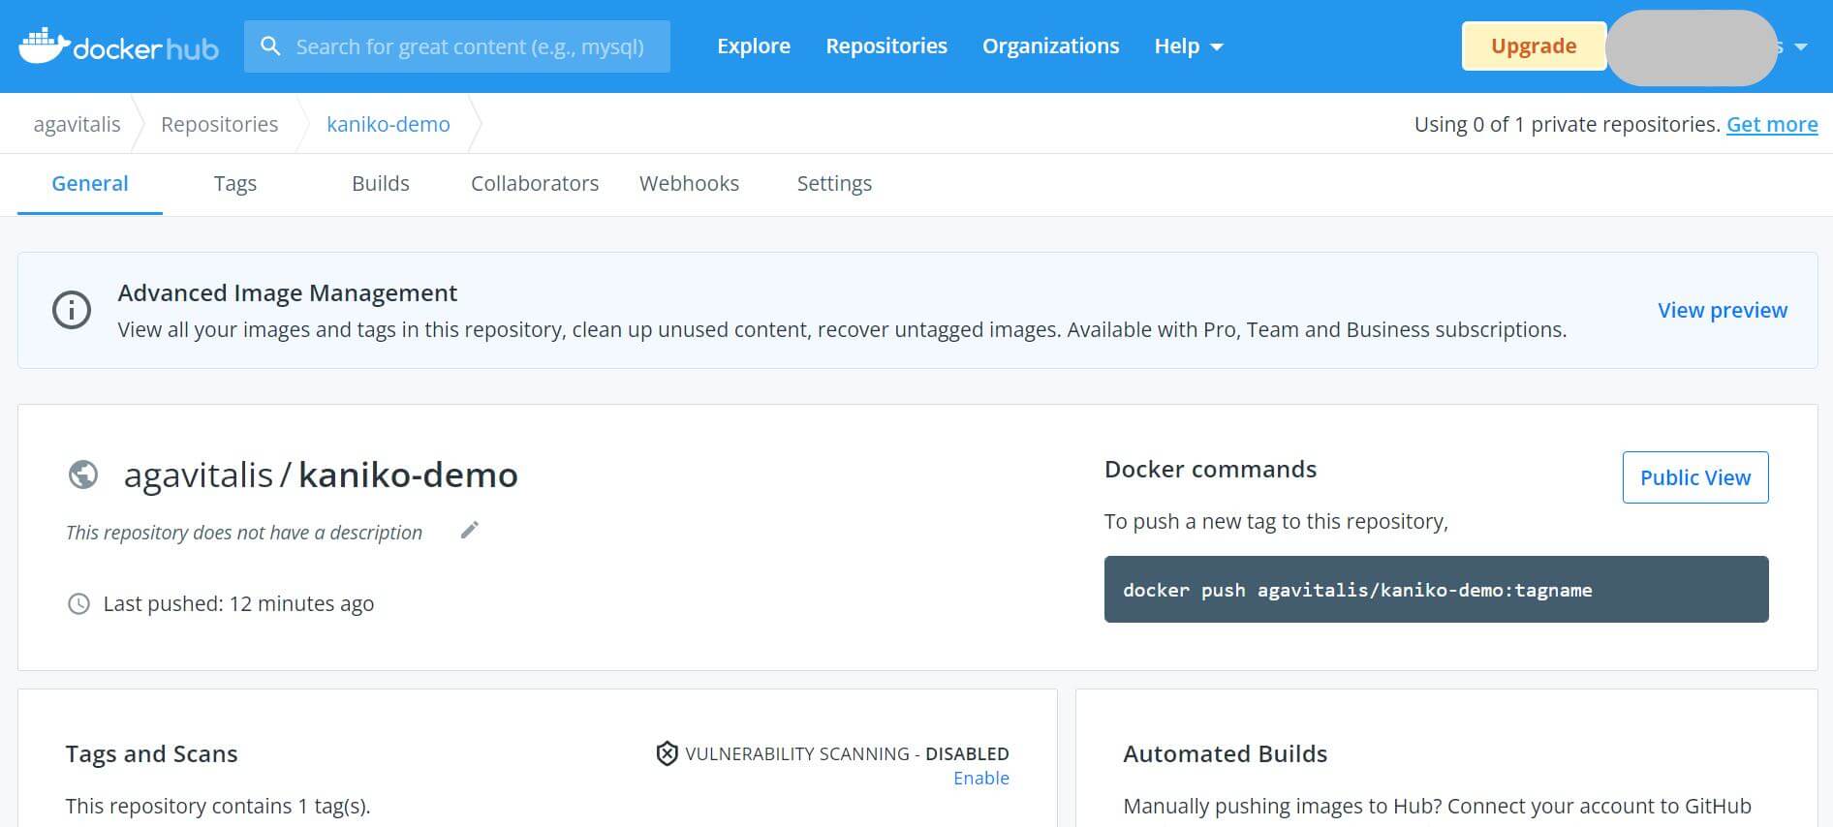Click the Docker Hub whale logo
This screenshot has width=1833, height=827.
118,46
